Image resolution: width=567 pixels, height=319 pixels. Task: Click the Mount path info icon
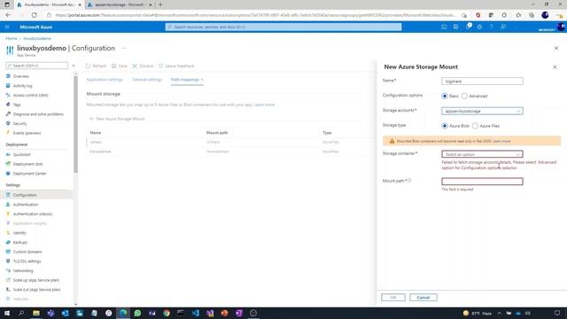409,180
